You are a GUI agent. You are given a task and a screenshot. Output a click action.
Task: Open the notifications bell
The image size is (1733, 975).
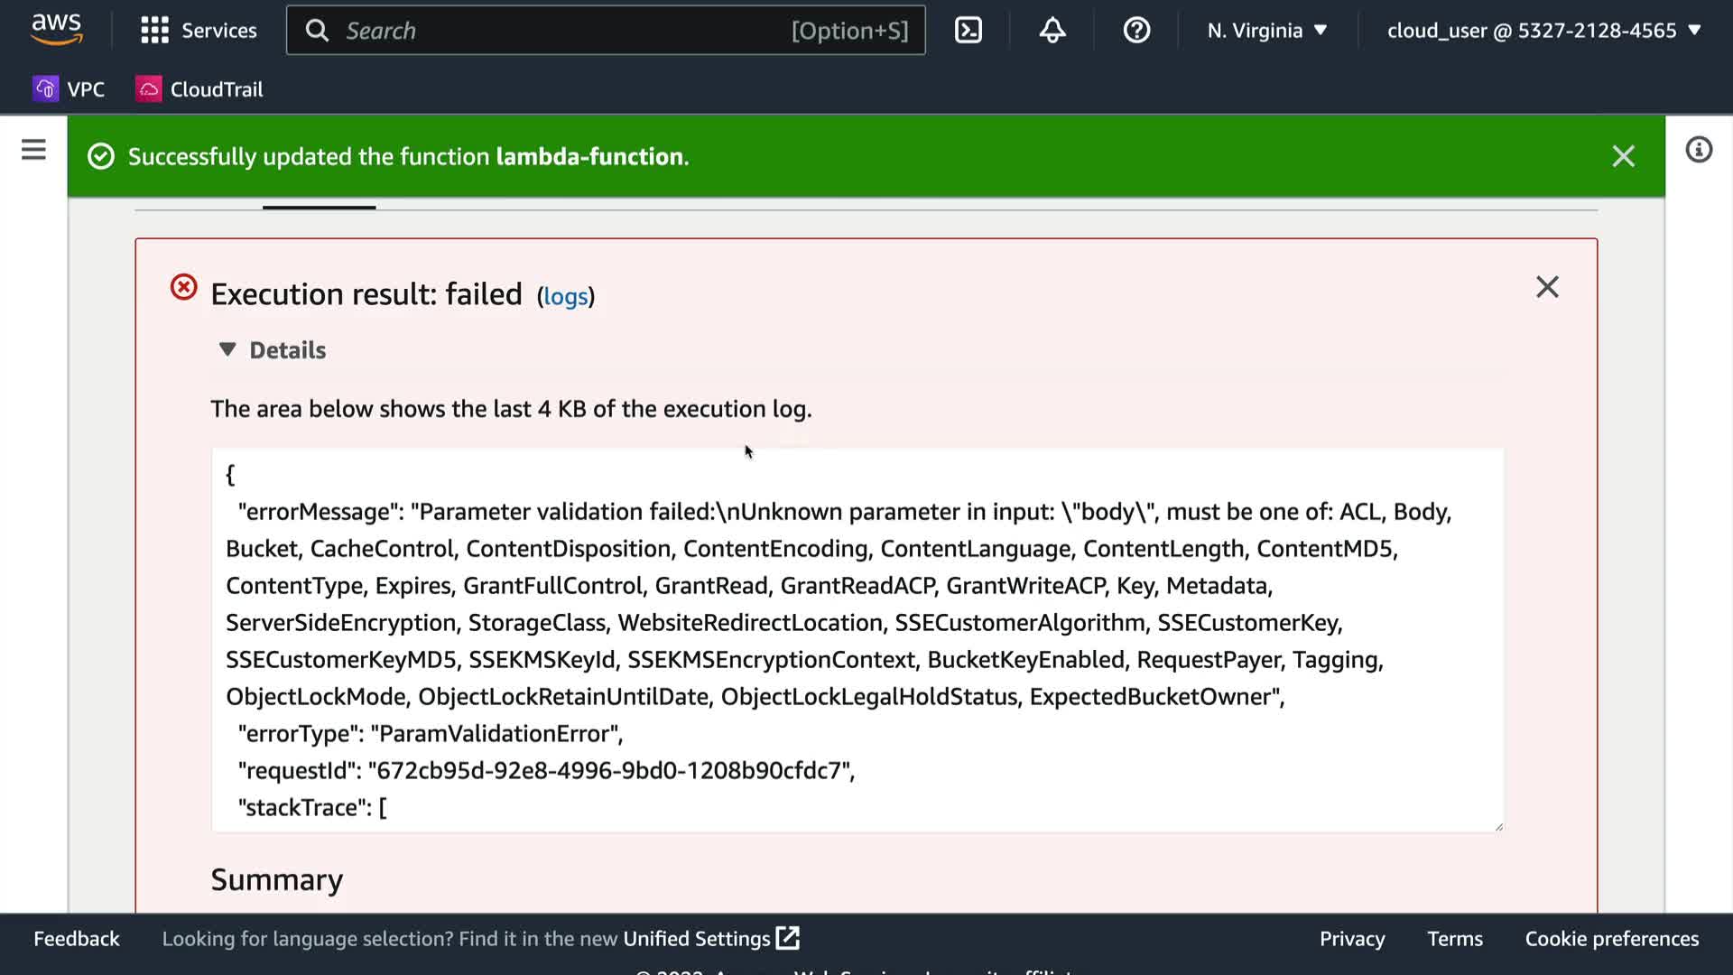pyautogui.click(x=1052, y=31)
